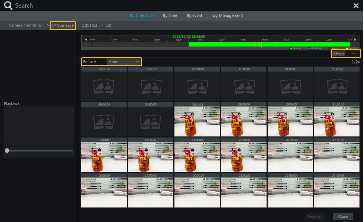Select the empty 00:00:00 placeholder thumbnail
The width and height of the screenshot is (364, 222).
click(104, 86)
